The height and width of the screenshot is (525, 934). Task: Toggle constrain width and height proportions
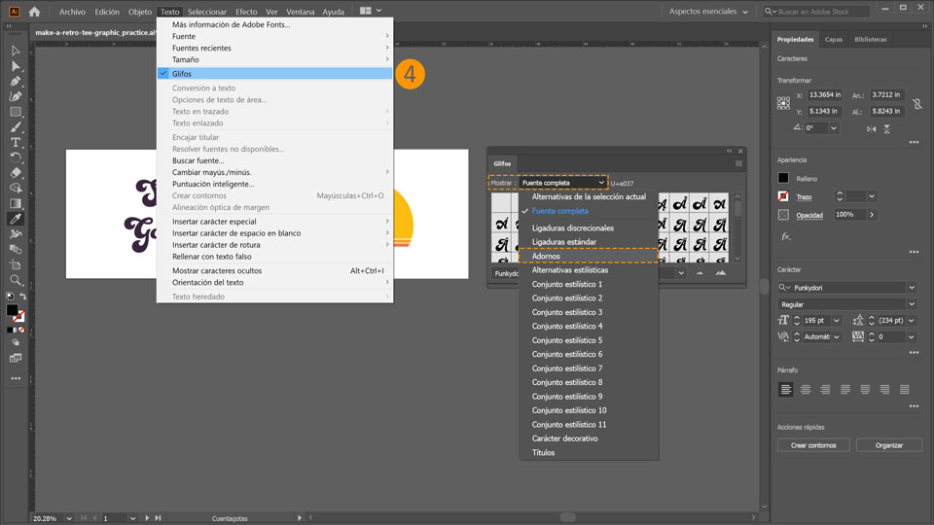click(917, 103)
